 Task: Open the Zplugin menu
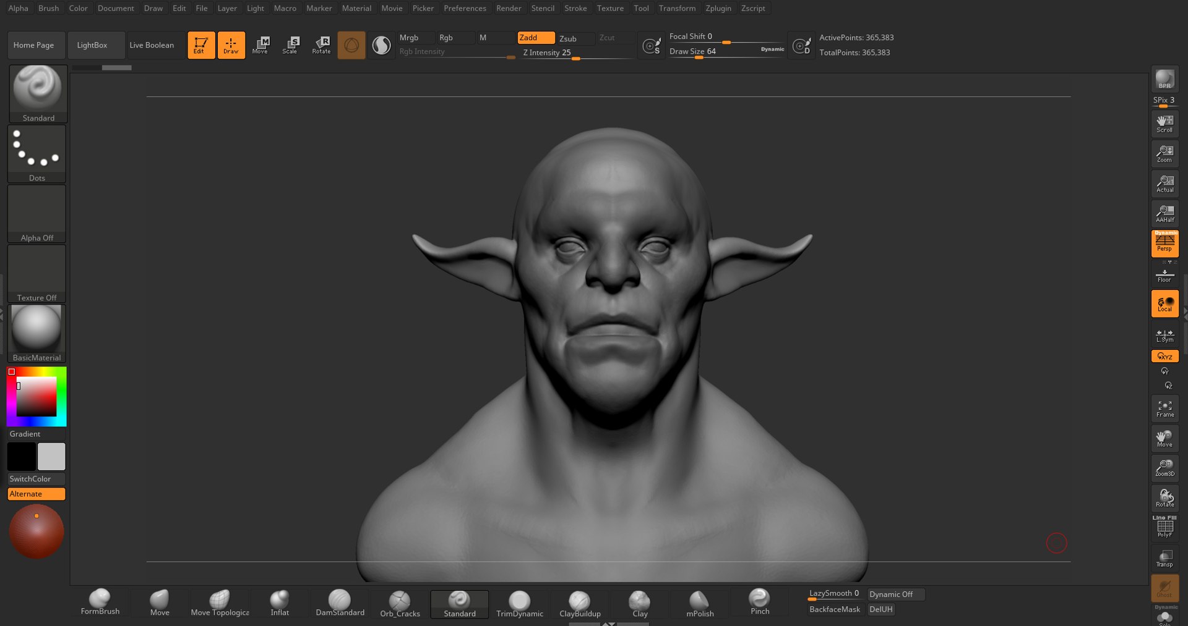pos(718,8)
